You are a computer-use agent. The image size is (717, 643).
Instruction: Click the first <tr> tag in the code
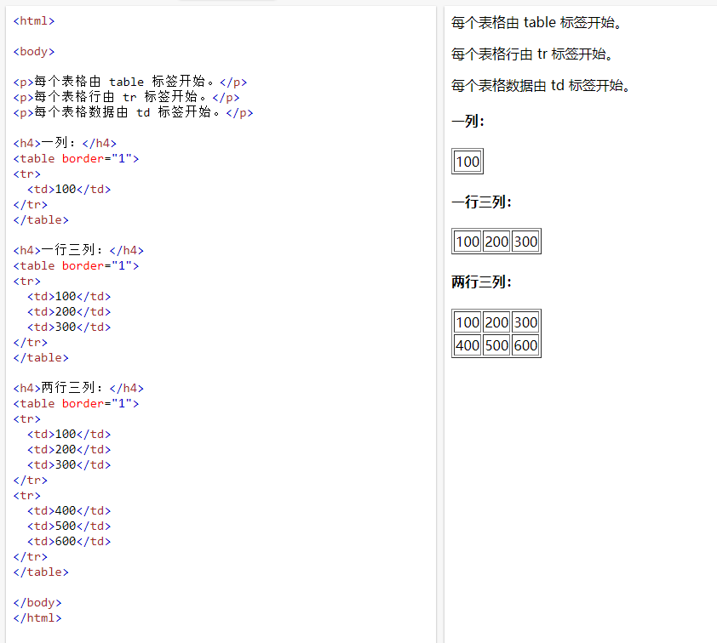(26, 174)
